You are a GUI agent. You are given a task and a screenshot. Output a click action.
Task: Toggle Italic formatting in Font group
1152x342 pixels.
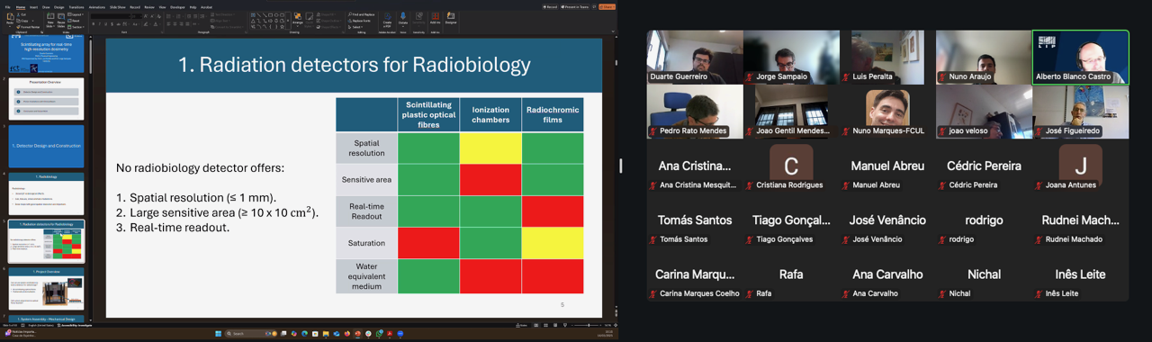[x=99, y=24]
